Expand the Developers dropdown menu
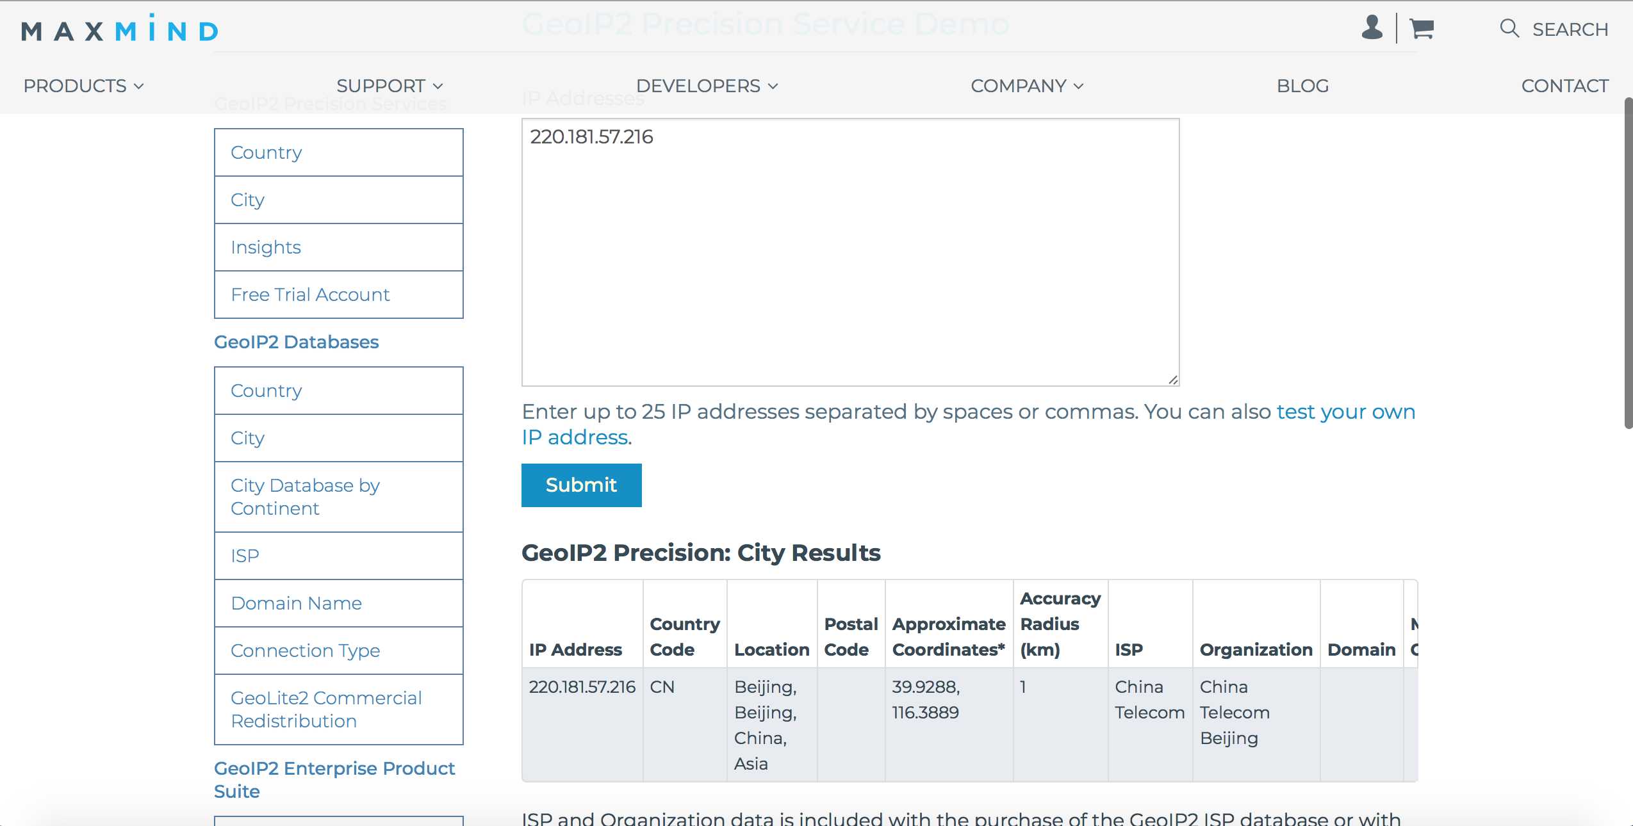The height and width of the screenshot is (826, 1633). (x=707, y=86)
